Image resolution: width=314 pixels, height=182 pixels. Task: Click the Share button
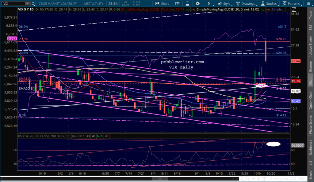tap(163, 4)
